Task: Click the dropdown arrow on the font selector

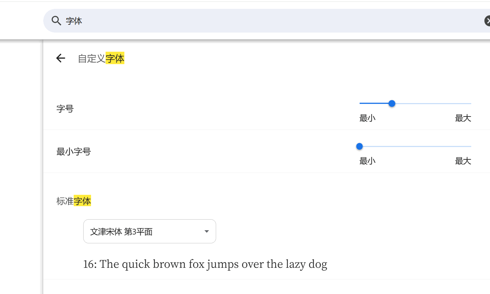Action: pos(207,231)
